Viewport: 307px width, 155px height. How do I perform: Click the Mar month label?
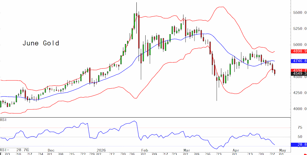[x=187, y=150]
